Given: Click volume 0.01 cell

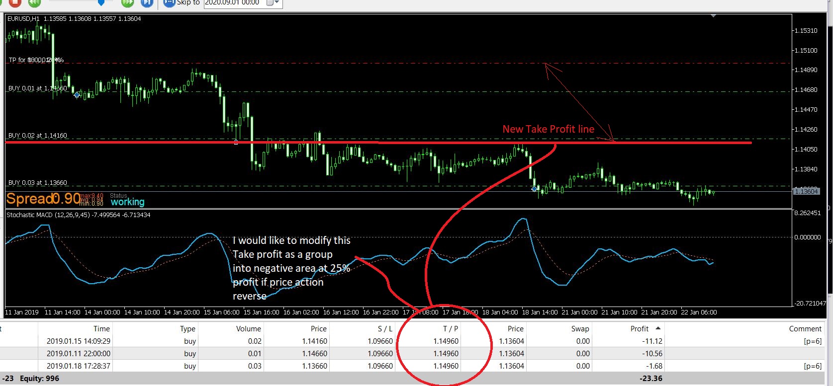Looking at the screenshot, I should tap(255, 354).
